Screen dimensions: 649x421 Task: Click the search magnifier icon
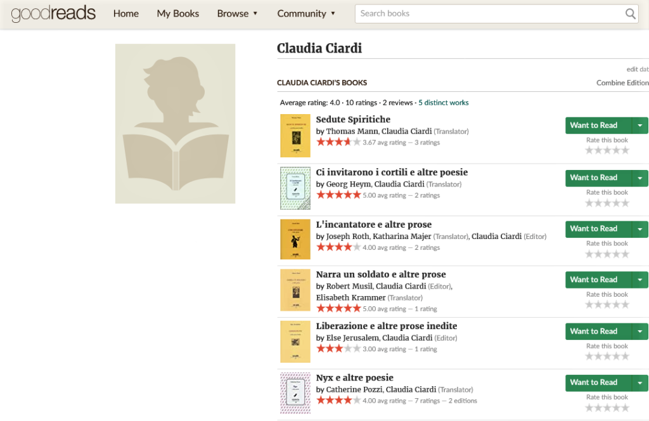pos(630,14)
